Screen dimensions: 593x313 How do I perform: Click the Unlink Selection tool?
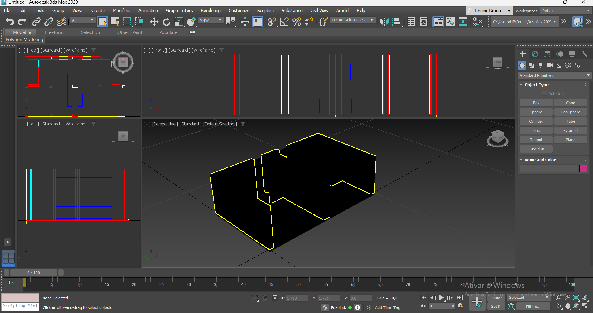click(x=49, y=22)
